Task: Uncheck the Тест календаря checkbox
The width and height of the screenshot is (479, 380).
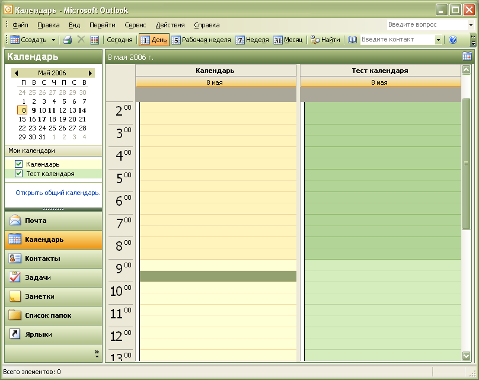Action: coord(18,174)
